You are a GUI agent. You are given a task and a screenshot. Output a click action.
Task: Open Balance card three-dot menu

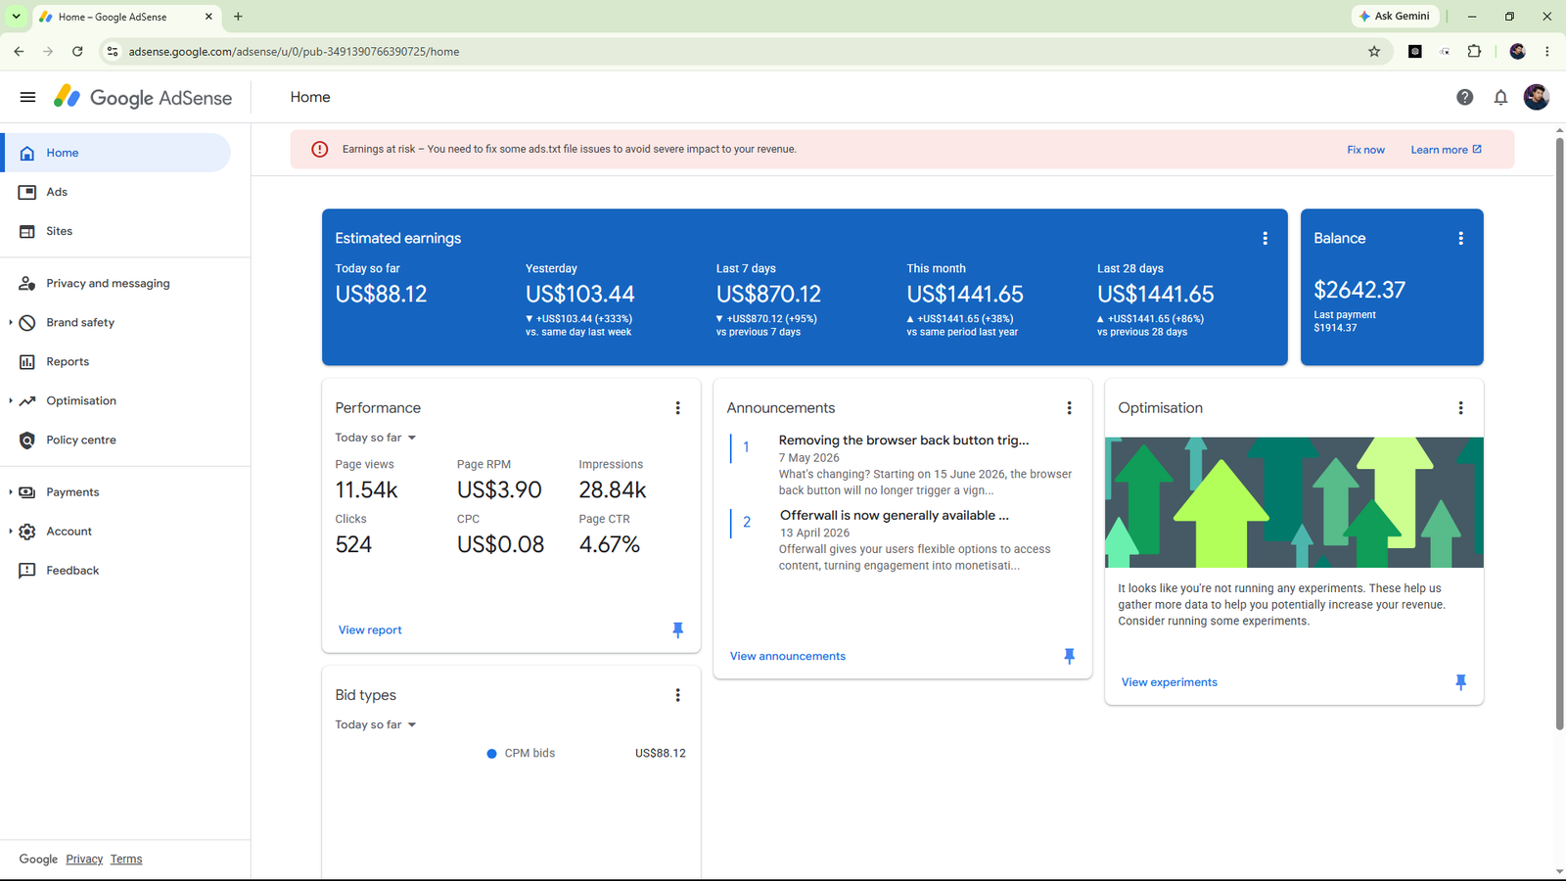[1460, 238]
